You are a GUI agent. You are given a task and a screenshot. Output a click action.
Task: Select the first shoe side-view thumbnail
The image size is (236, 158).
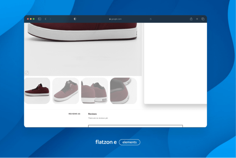pos(37,91)
